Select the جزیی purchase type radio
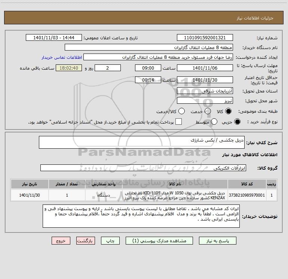Image resolution: width=288 pixels, height=279 pixels. tap(237, 122)
